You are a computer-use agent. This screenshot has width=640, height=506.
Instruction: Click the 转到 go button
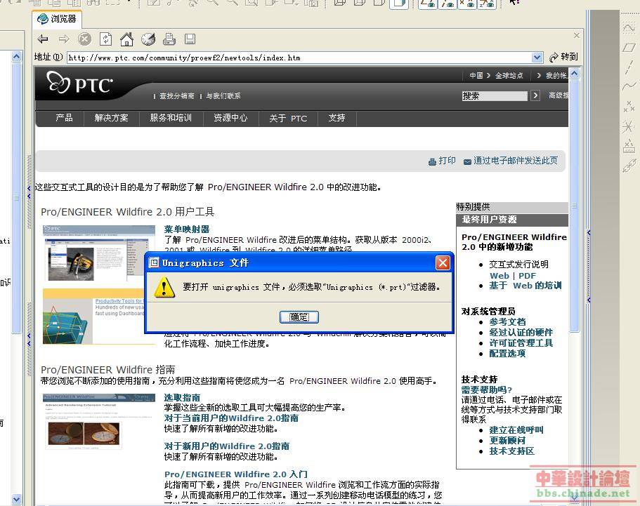[x=563, y=57]
